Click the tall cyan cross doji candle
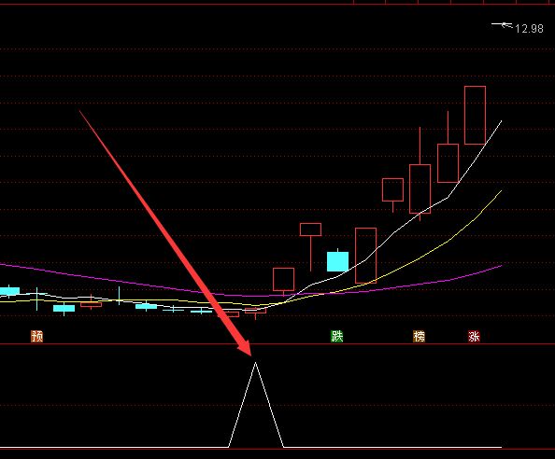Image resolution: width=555 pixels, height=459 pixels. pos(36,299)
